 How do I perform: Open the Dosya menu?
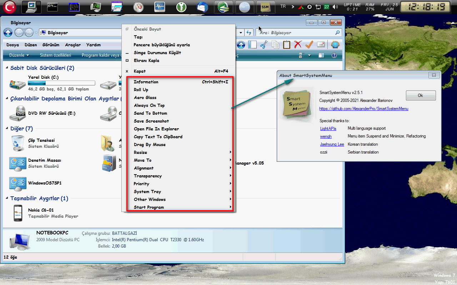(x=12, y=45)
